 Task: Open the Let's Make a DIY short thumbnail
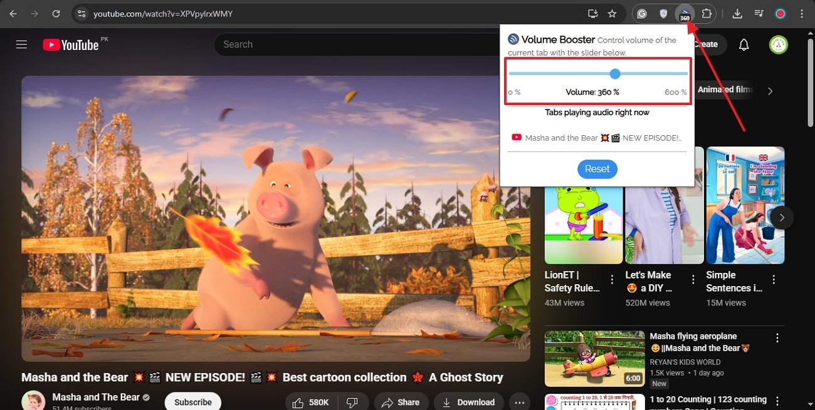click(x=665, y=225)
